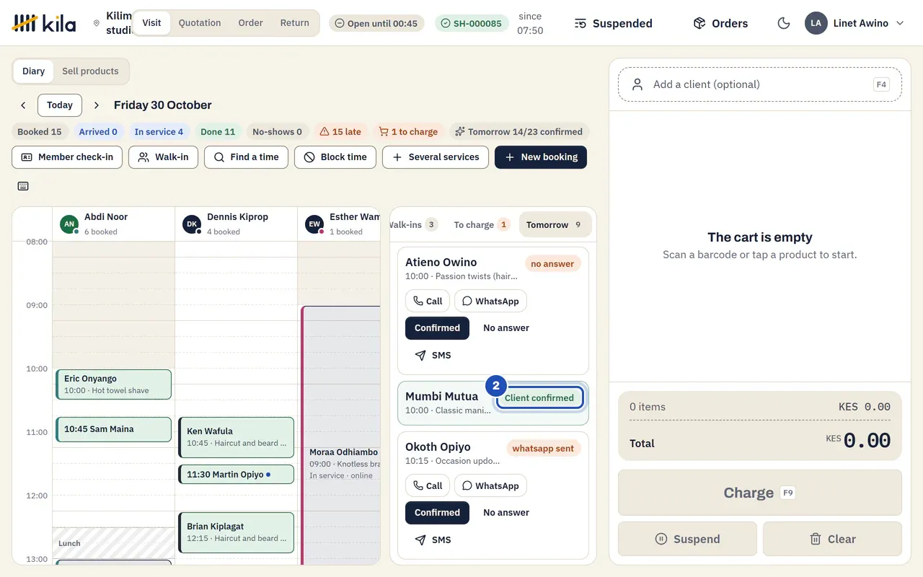Create a New booking

[541, 157]
